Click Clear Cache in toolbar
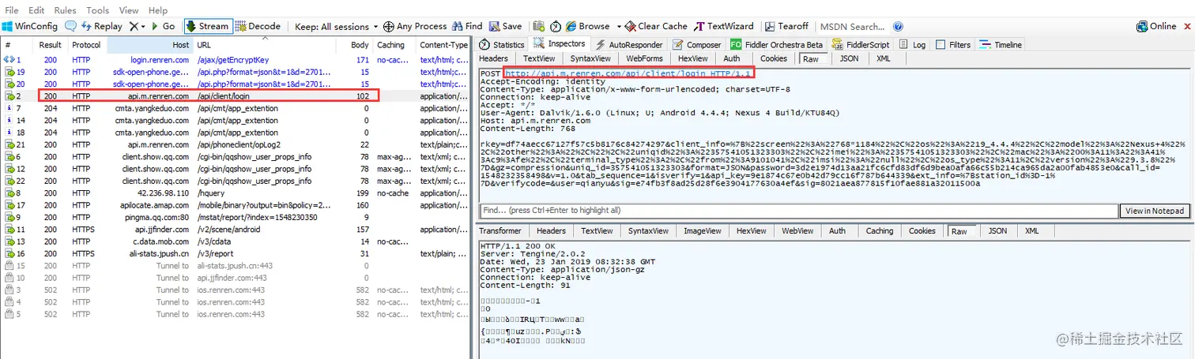1195x359 pixels. [x=656, y=26]
